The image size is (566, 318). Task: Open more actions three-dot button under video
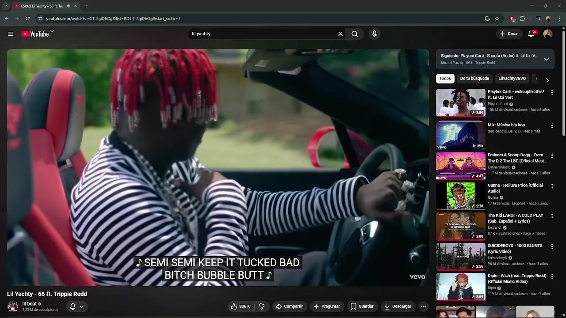click(x=424, y=307)
